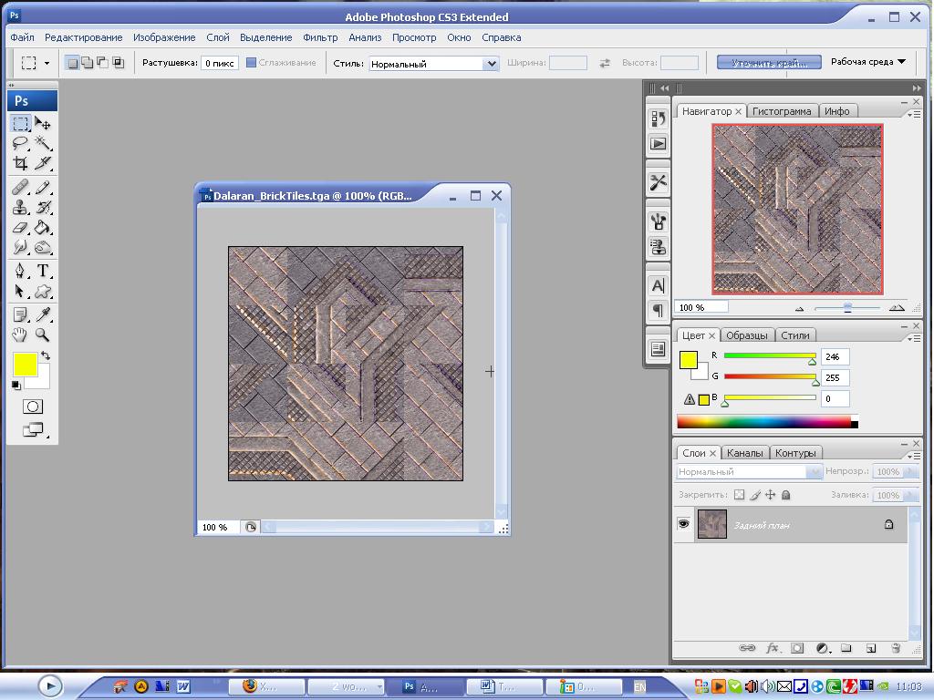Select the Magic Wand tool
The height and width of the screenshot is (700, 934).
point(43,144)
